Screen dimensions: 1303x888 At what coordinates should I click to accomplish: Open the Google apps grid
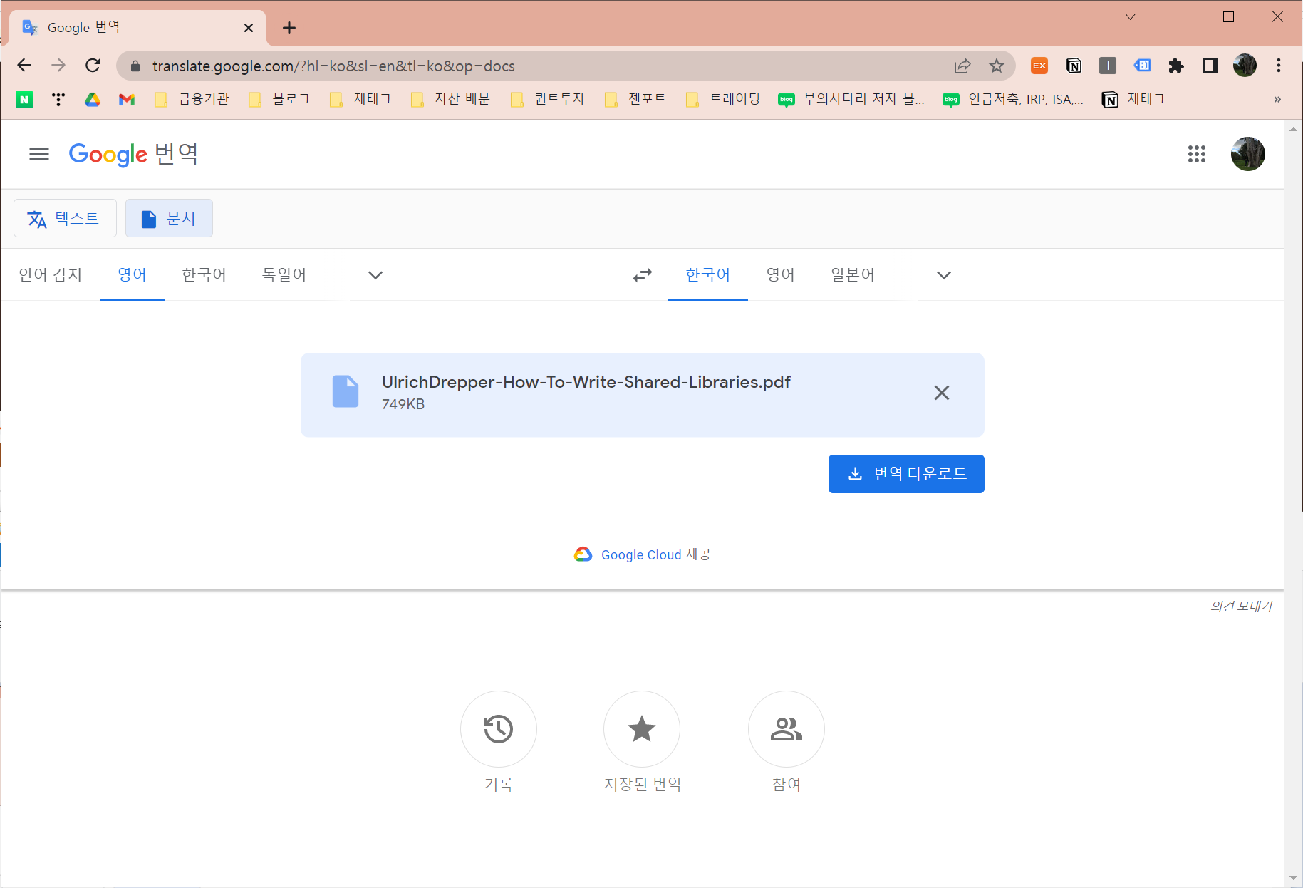pyautogui.click(x=1197, y=154)
